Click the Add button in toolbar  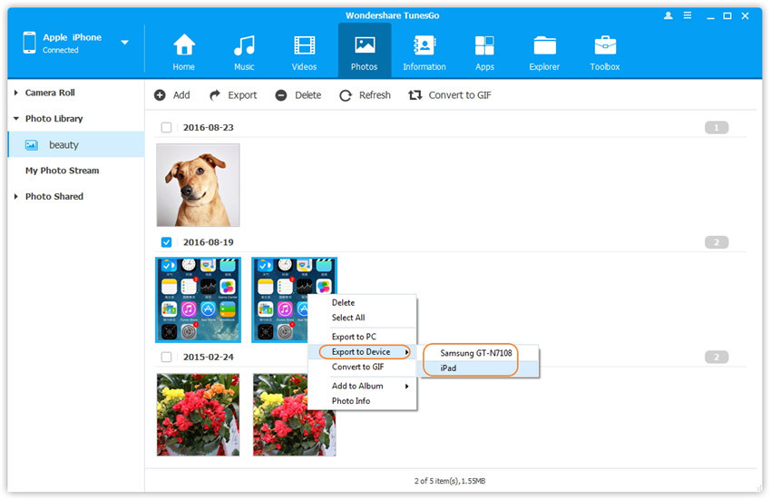pyautogui.click(x=172, y=95)
